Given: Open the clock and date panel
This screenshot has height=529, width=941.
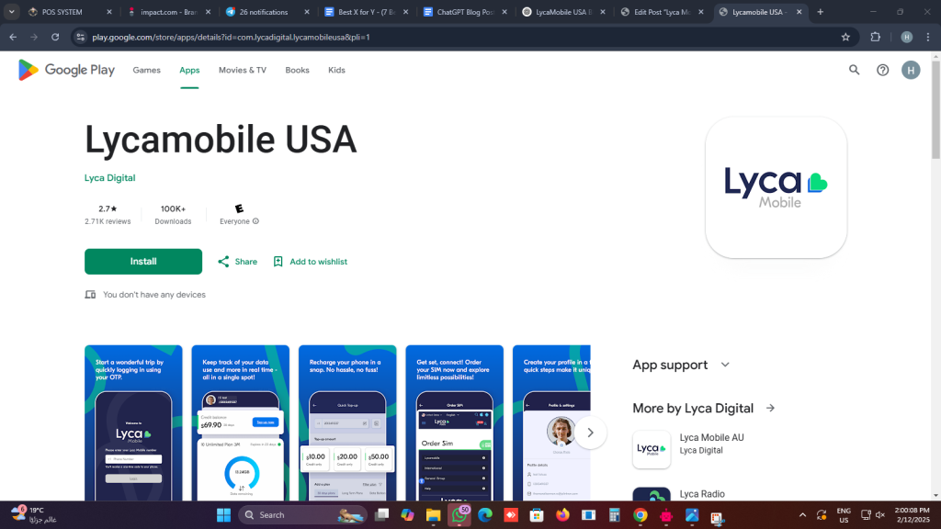Looking at the screenshot, I should (913, 515).
